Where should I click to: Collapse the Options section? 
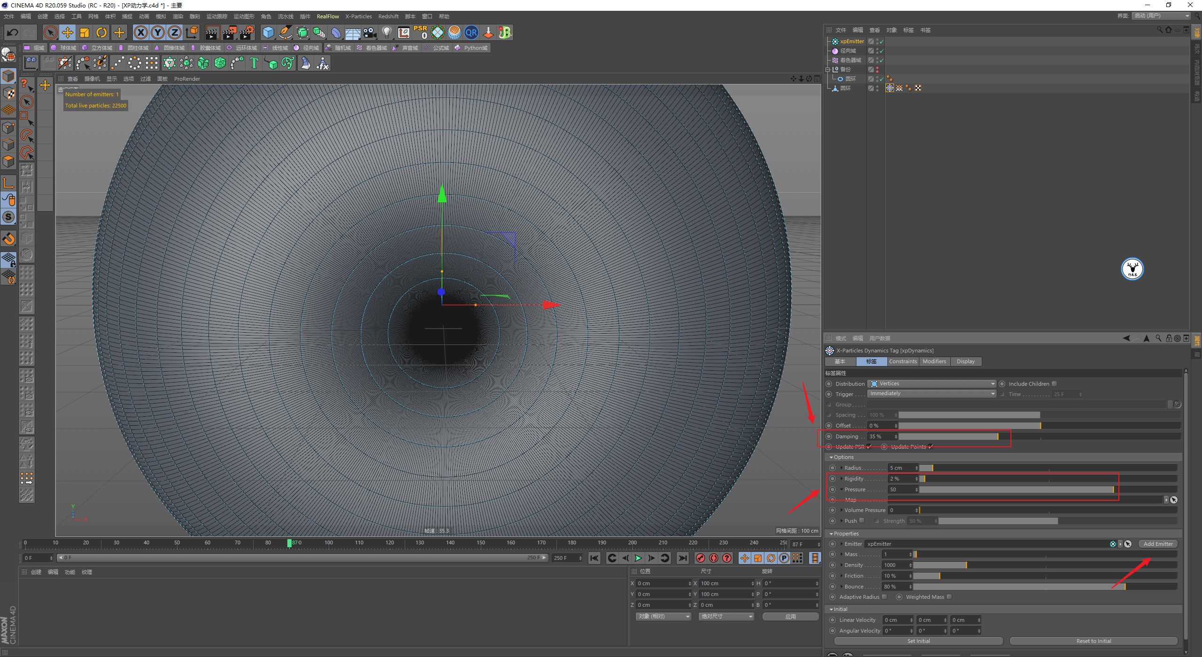click(x=832, y=457)
